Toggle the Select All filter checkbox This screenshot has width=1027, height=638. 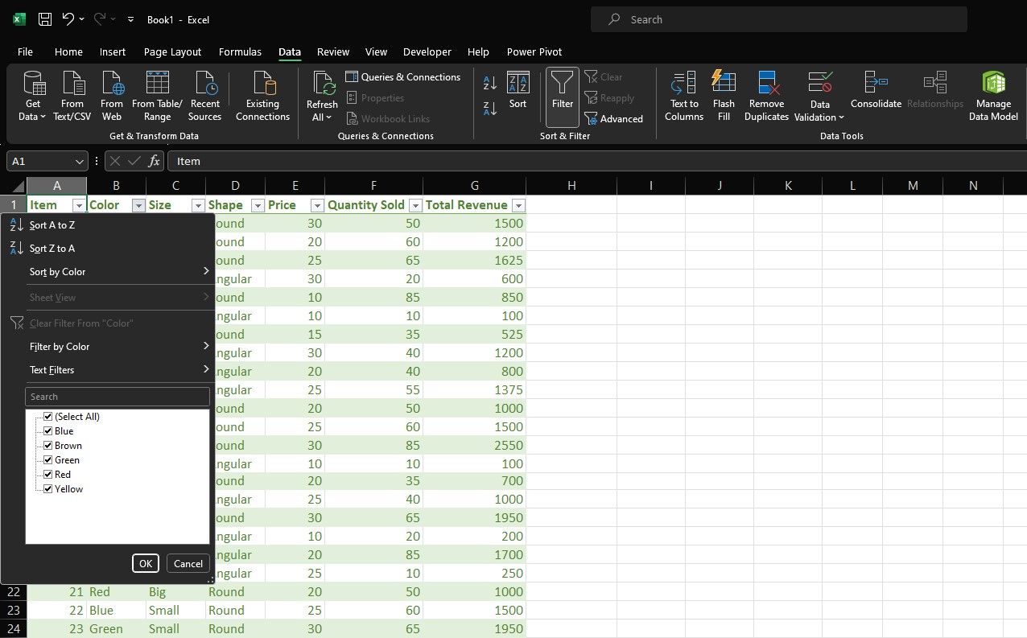point(48,416)
